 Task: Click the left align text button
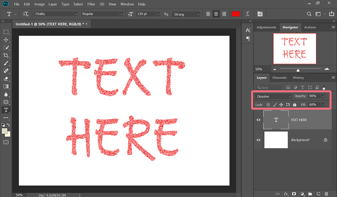(x=209, y=14)
